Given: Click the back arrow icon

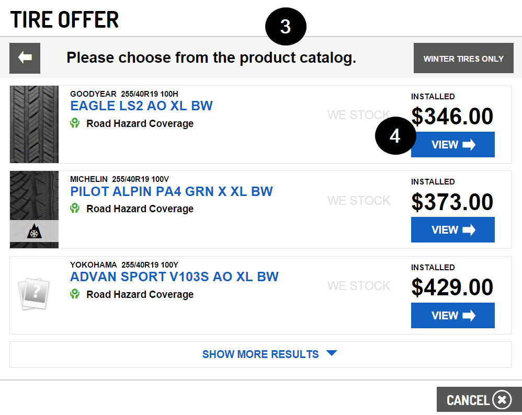Looking at the screenshot, I should tap(25, 57).
